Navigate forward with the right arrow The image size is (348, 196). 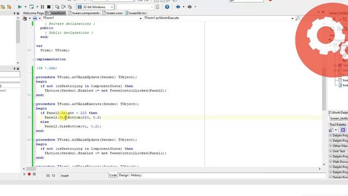[x=190, y=7]
